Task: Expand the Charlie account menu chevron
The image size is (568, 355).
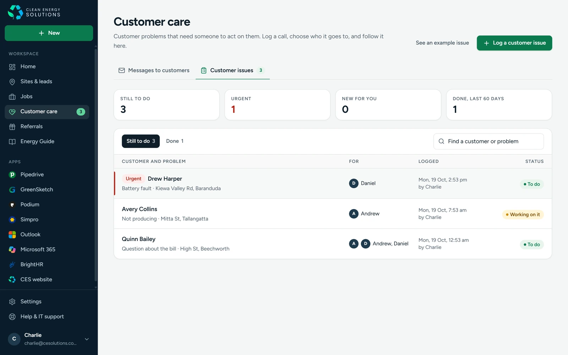Action: coord(87,339)
